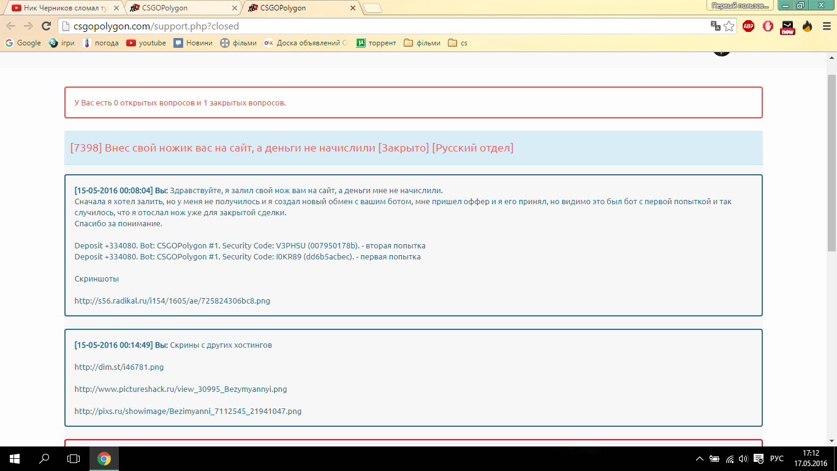
Task: Click the 15-05-2016 00:14:49 message timestamp
Action: pos(113,345)
